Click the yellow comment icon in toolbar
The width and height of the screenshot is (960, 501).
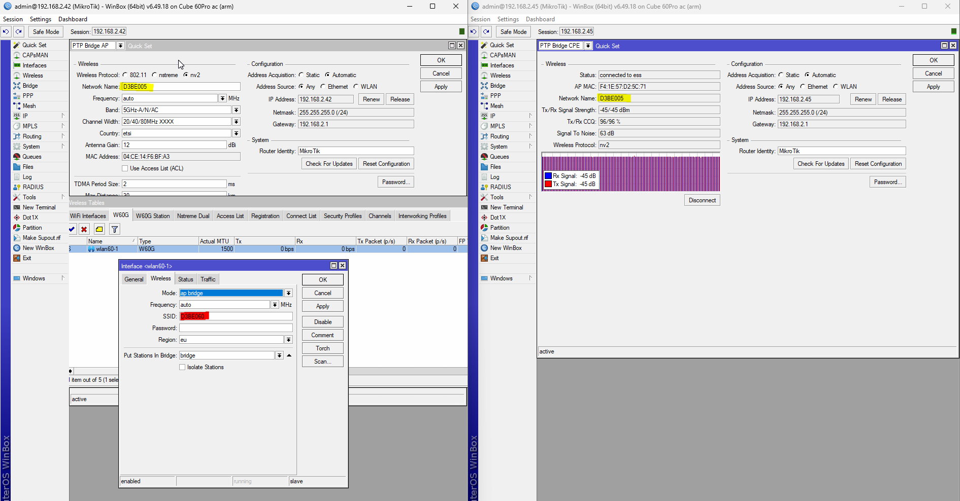coord(100,229)
